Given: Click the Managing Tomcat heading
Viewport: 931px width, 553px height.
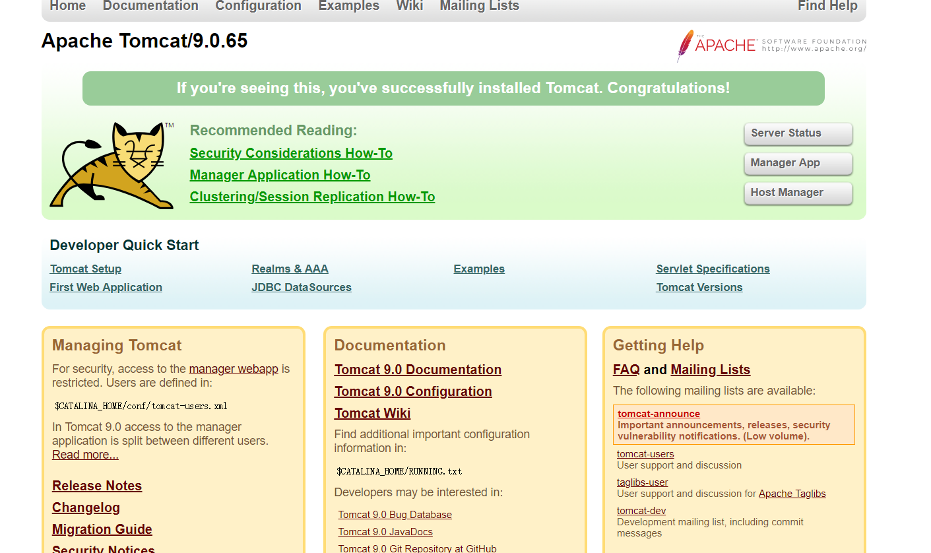Looking at the screenshot, I should (x=117, y=345).
